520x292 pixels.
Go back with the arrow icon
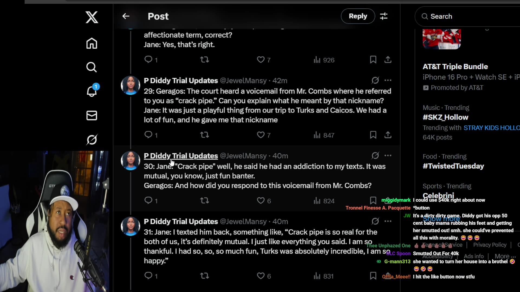[126, 16]
